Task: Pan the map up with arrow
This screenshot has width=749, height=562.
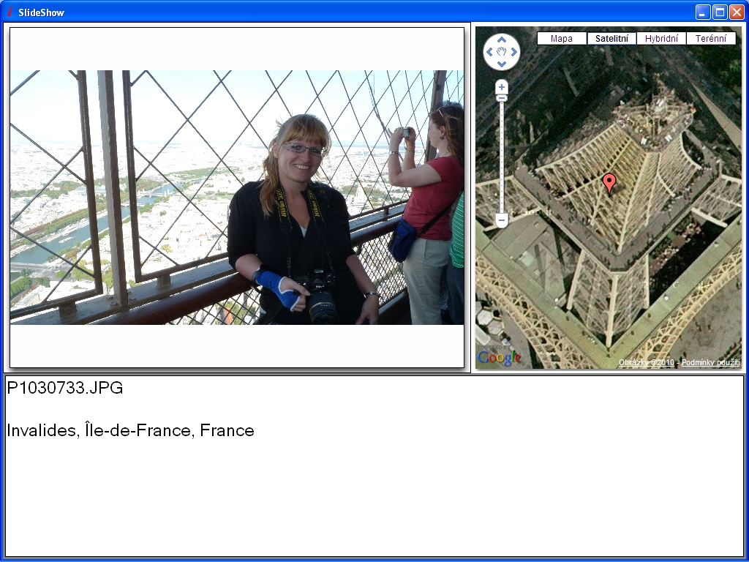Action: click(x=502, y=40)
